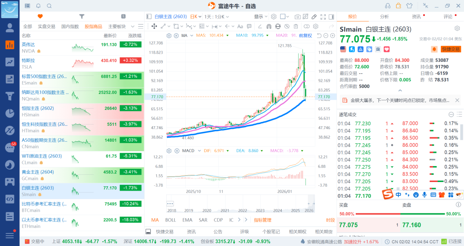464x246 pixels.
Task: Open the chart settings gear icon
Action: point(274,17)
